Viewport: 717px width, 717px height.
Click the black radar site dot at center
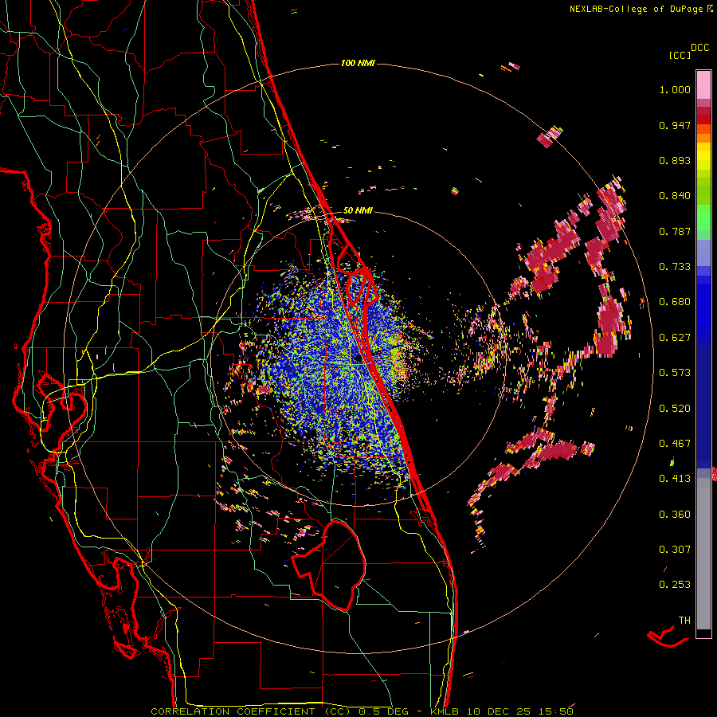358,359
